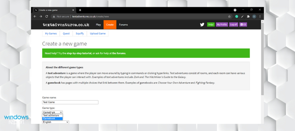Open the step-by-step tutorial link
Viewport: 295px width, 131px height.
pos(79,53)
